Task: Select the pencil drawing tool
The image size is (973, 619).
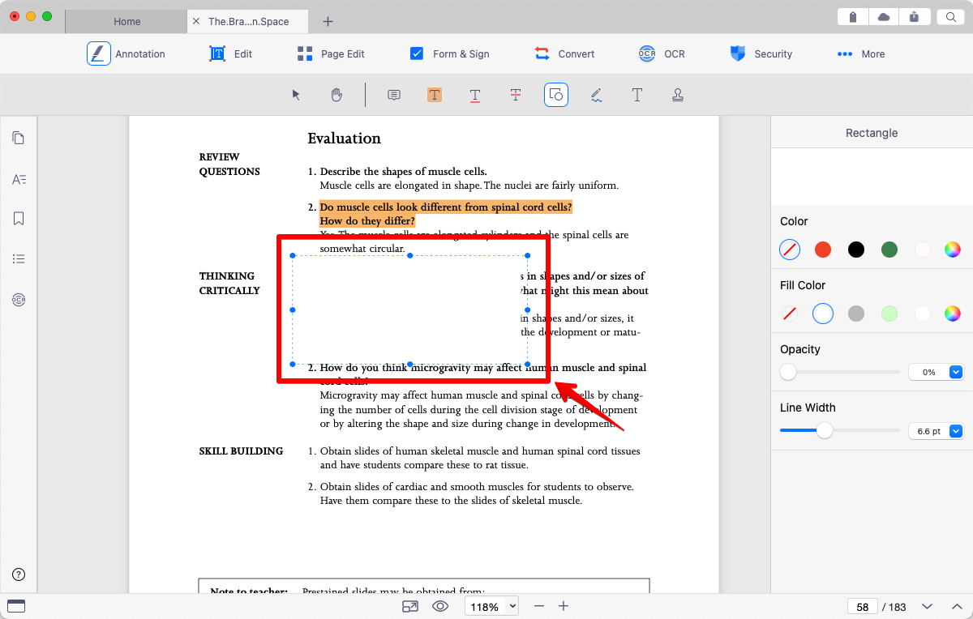Action: pos(597,95)
